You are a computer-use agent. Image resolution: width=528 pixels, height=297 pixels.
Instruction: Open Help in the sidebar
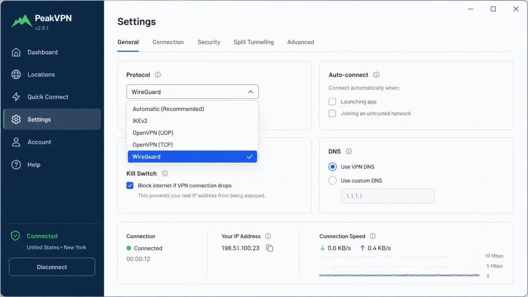click(52, 165)
